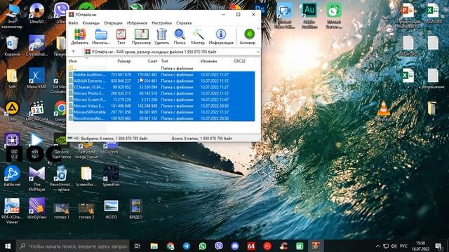Open Просмотр (View) from the toolbar
The width and height of the screenshot is (449, 252).
pyautogui.click(x=141, y=36)
